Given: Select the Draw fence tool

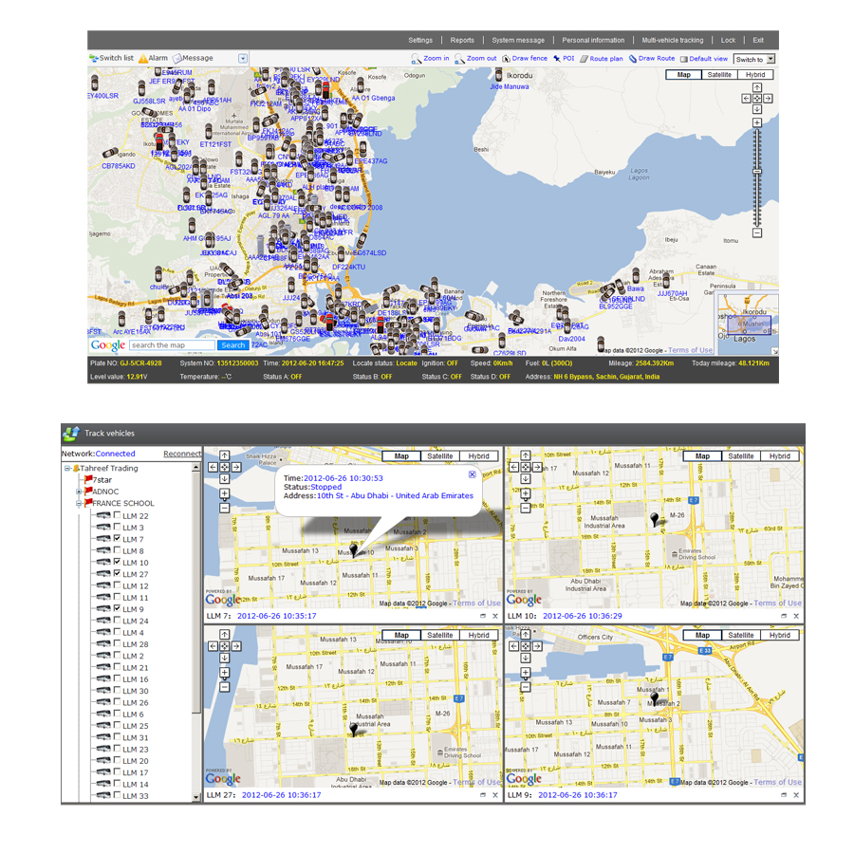Looking at the screenshot, I should pyautogui.click(x=525, y=58).
